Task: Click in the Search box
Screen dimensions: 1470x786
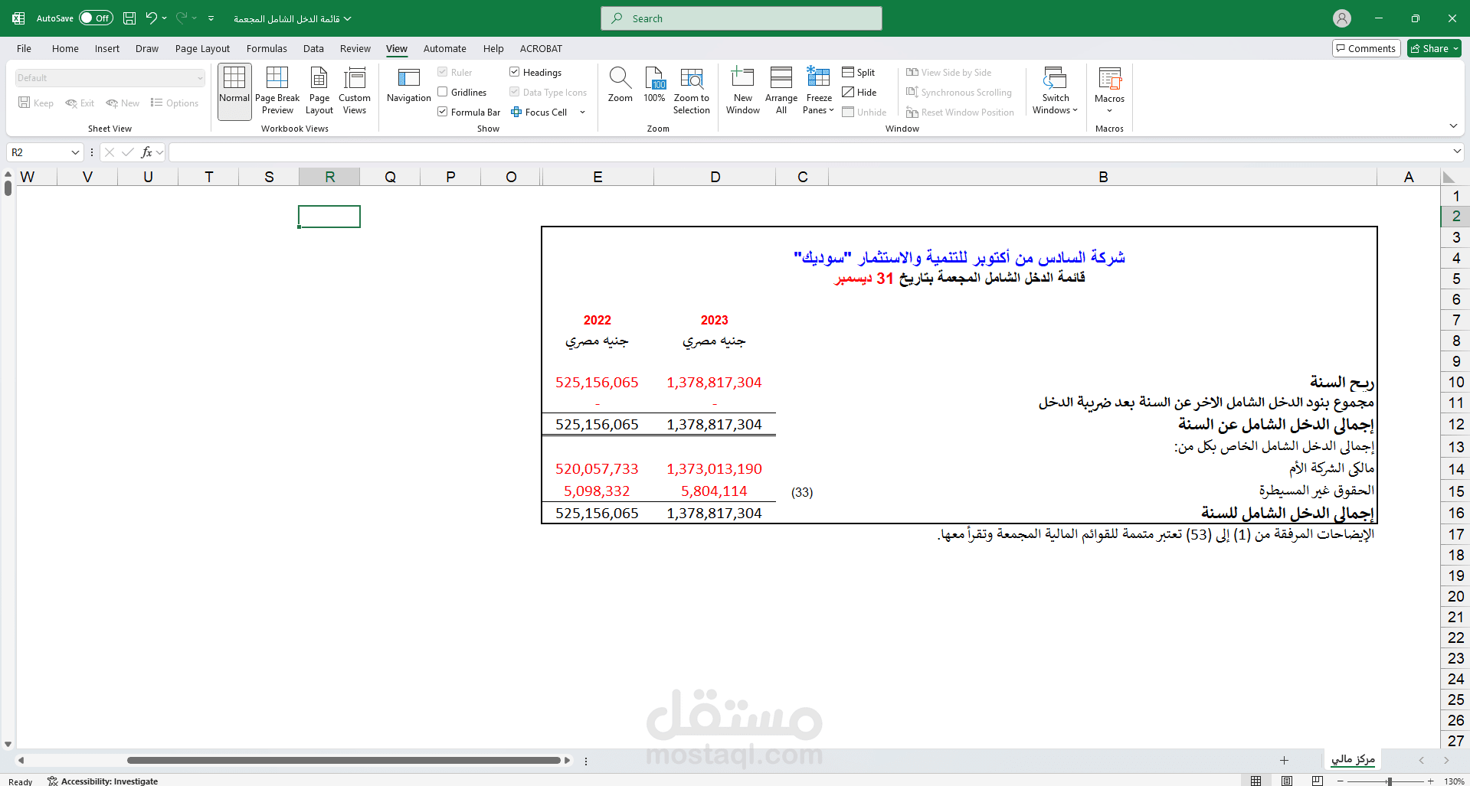Action: 742,18
